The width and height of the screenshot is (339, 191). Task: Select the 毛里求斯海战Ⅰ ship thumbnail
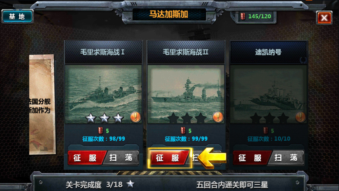tap(103, 94)
